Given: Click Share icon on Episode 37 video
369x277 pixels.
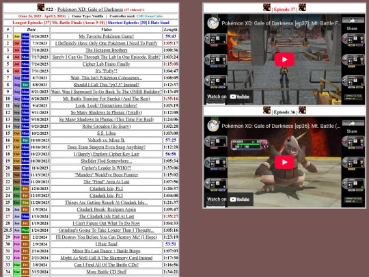Looking at the screenshot, I should (x=352, y=24).
